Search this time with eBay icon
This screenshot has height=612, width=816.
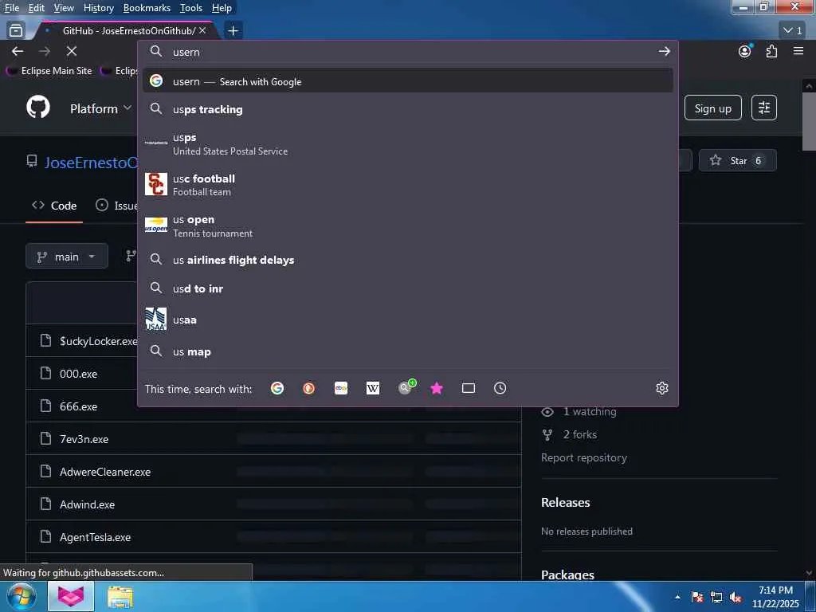341,388
